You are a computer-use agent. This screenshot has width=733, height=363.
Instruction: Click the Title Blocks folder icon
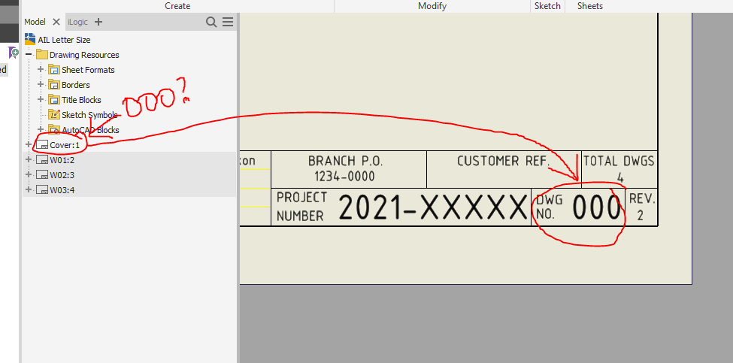[x=54, y=99]
